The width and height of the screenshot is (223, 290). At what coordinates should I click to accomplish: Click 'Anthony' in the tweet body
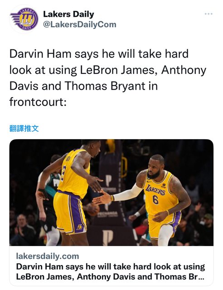click(184, 71)
